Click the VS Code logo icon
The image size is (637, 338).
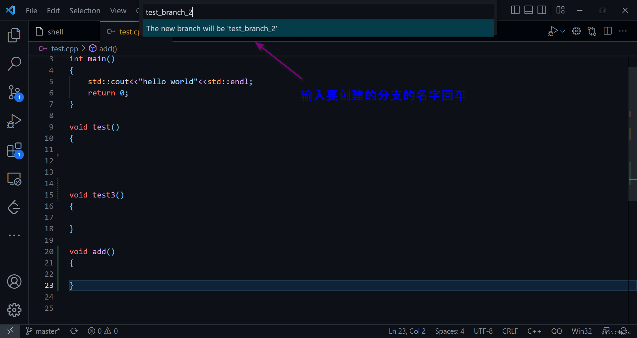point(11,10)
